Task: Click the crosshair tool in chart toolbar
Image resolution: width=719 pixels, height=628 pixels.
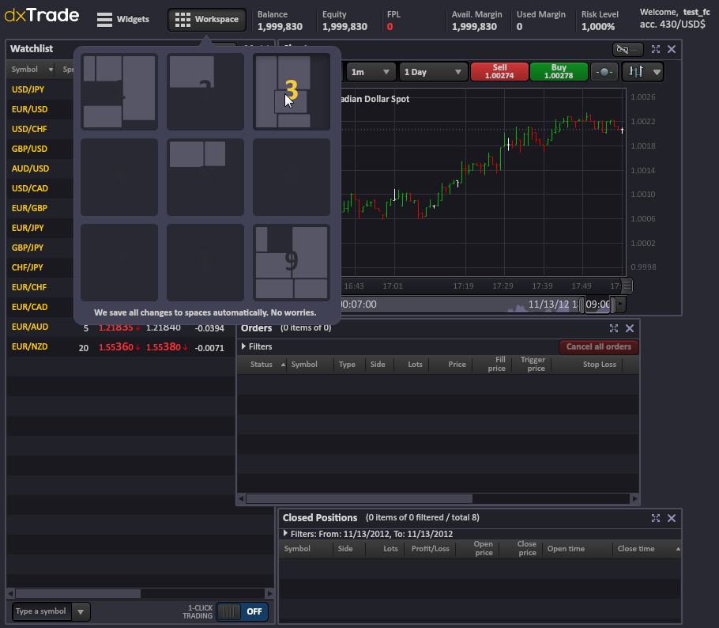Action: coord(604,72)
